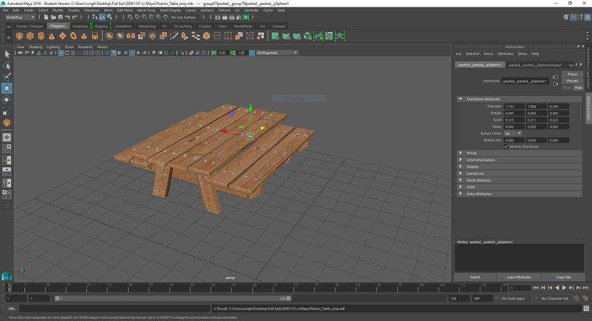The width and height of the screenshot is (592, 321).
Task: Select the Select tool arrow
Action: [7, 54]
